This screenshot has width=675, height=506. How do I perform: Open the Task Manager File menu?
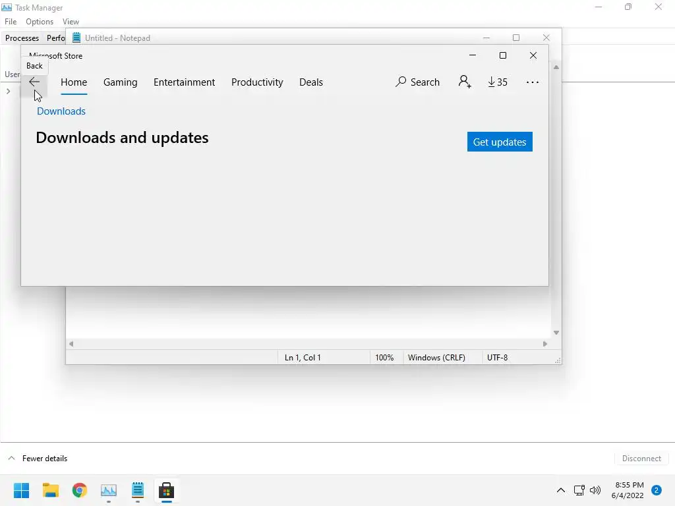tap(11, 22)
